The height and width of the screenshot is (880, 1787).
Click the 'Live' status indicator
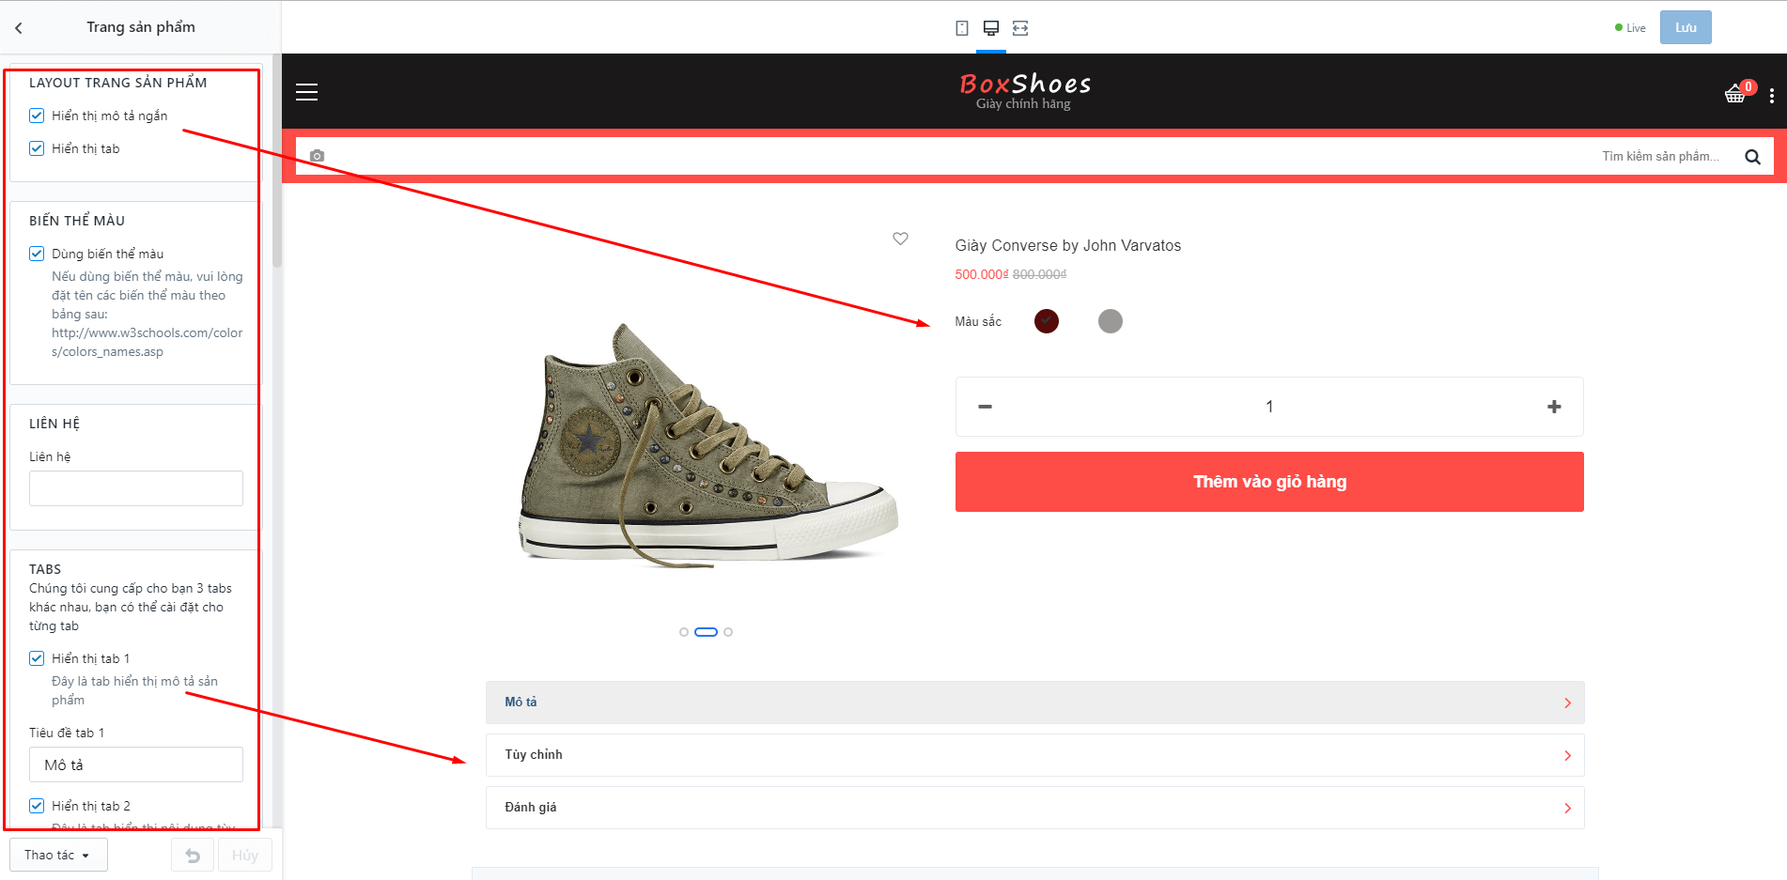coord(1630,28)
